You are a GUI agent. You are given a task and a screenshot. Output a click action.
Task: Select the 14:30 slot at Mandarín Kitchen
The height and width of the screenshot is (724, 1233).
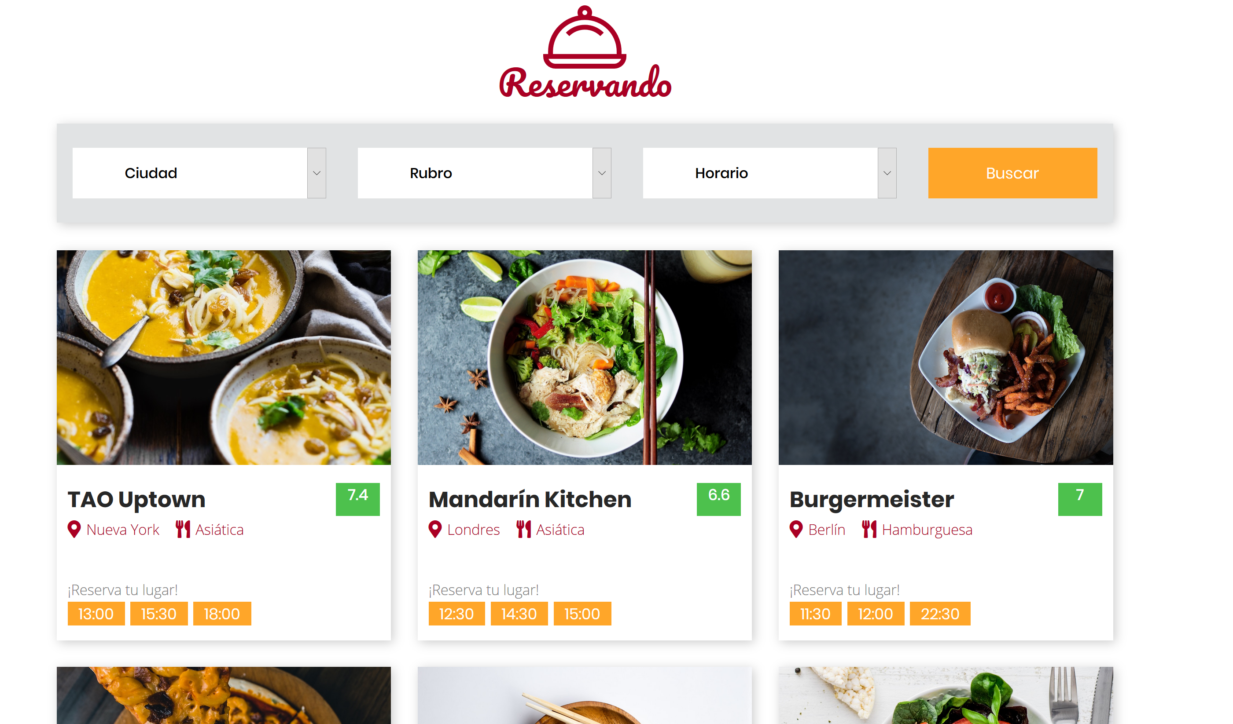[519, 614]
